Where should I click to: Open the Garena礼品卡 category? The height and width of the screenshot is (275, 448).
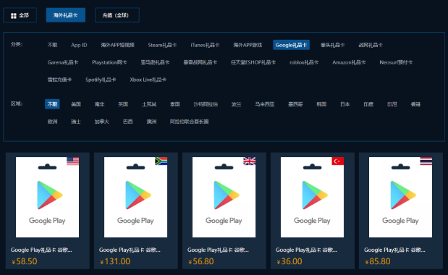[62, 62]
